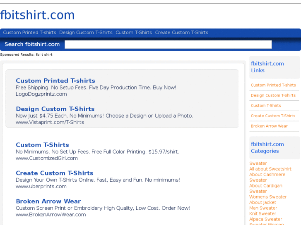Open the fbitshirt.com site title link
This screenshot has width=301, height=225.
click(37, 15)
